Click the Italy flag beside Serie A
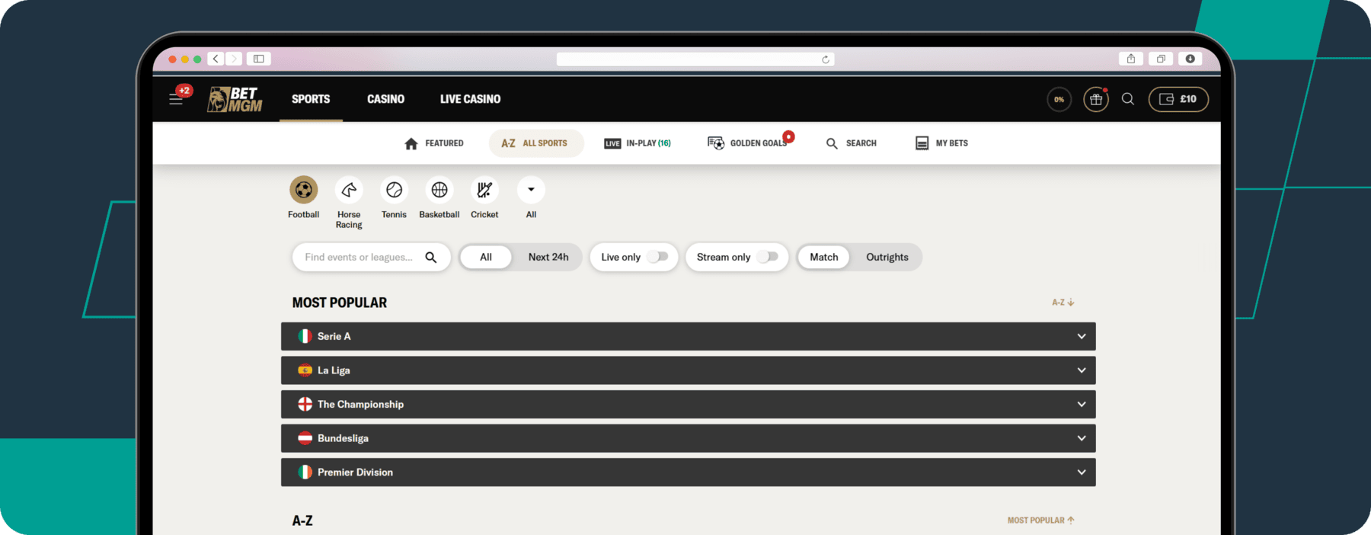 point(305,336)
